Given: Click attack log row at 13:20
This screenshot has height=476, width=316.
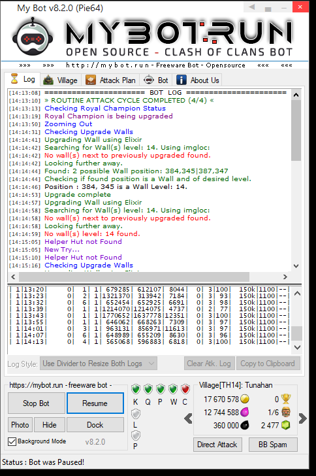Looking at the screenshot, I should [149, 290].
